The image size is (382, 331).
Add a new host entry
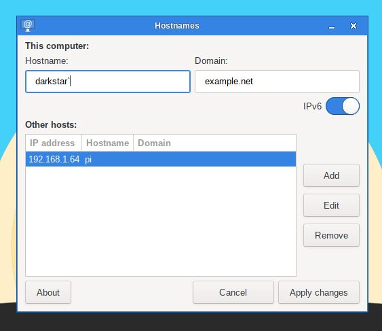coord(331,175)
